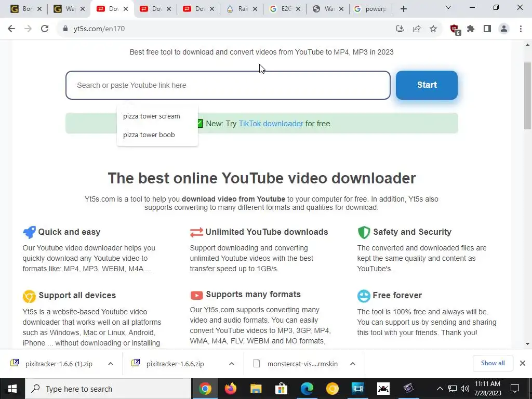Open the Chrome profile avatar
The width and height of the screenshot is (532, 399).
[504, 29]
